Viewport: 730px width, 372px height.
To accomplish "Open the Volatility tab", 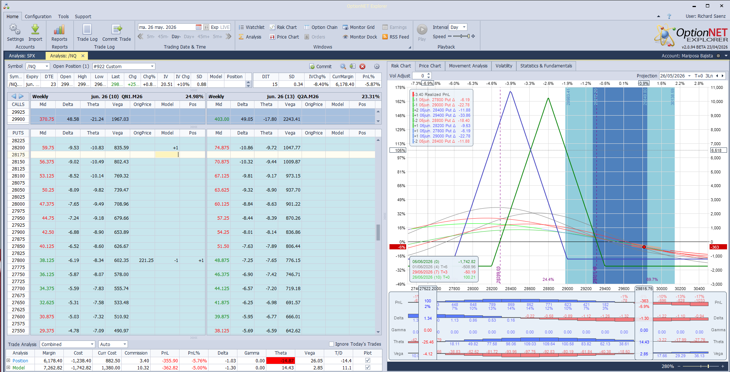I will point(504,66).
